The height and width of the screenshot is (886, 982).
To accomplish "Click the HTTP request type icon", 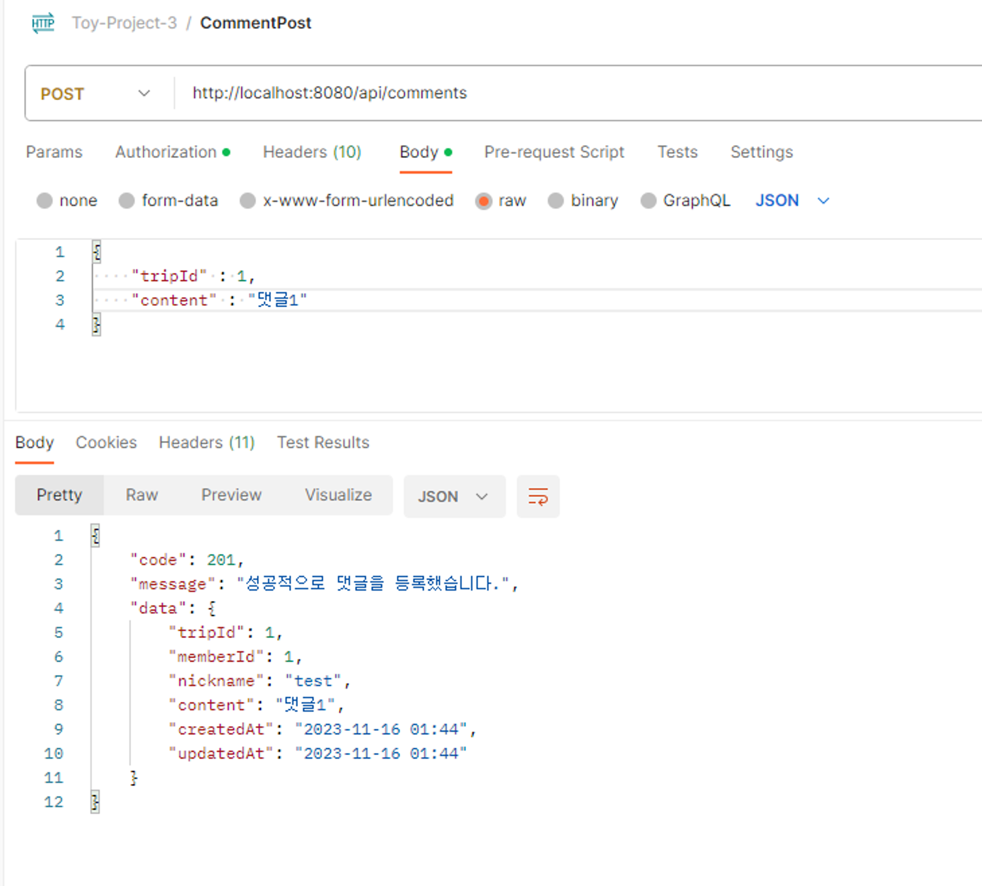I will tap(43, 23).
